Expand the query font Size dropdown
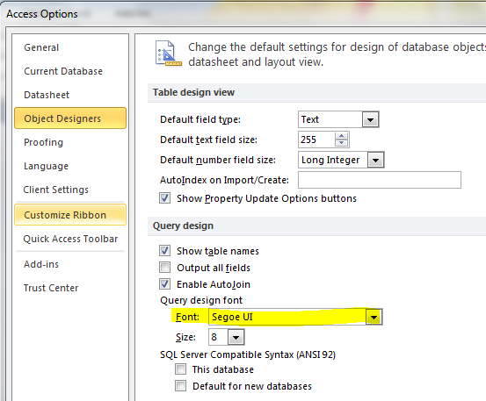This screenshot has width=486, height=401. tap(236, 337)
